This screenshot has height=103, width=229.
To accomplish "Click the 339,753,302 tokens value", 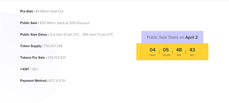I will click(57, 57).
